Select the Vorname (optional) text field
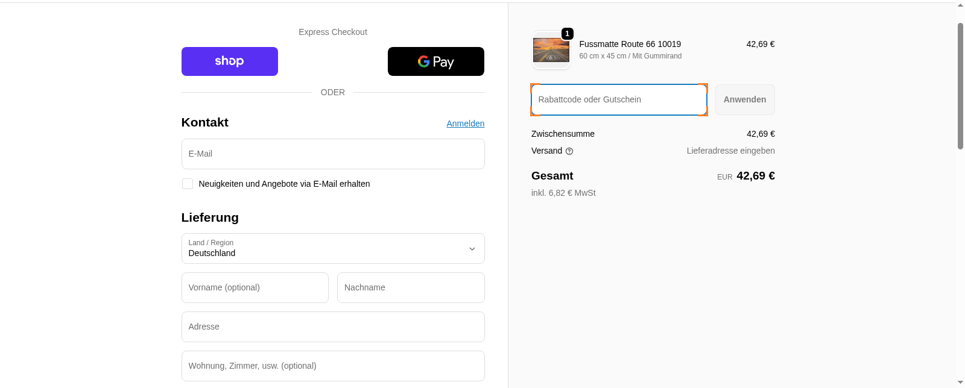Viewport: 965px width, 388px height. (x=255, y=287)
